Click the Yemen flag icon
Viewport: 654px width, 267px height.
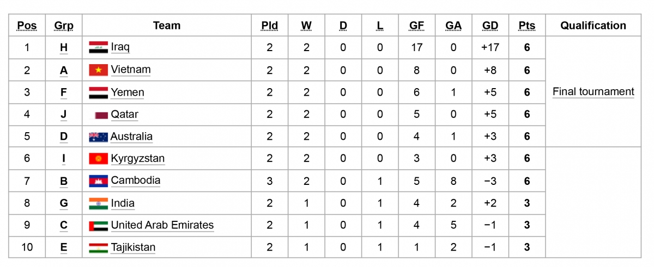[99, 92]
